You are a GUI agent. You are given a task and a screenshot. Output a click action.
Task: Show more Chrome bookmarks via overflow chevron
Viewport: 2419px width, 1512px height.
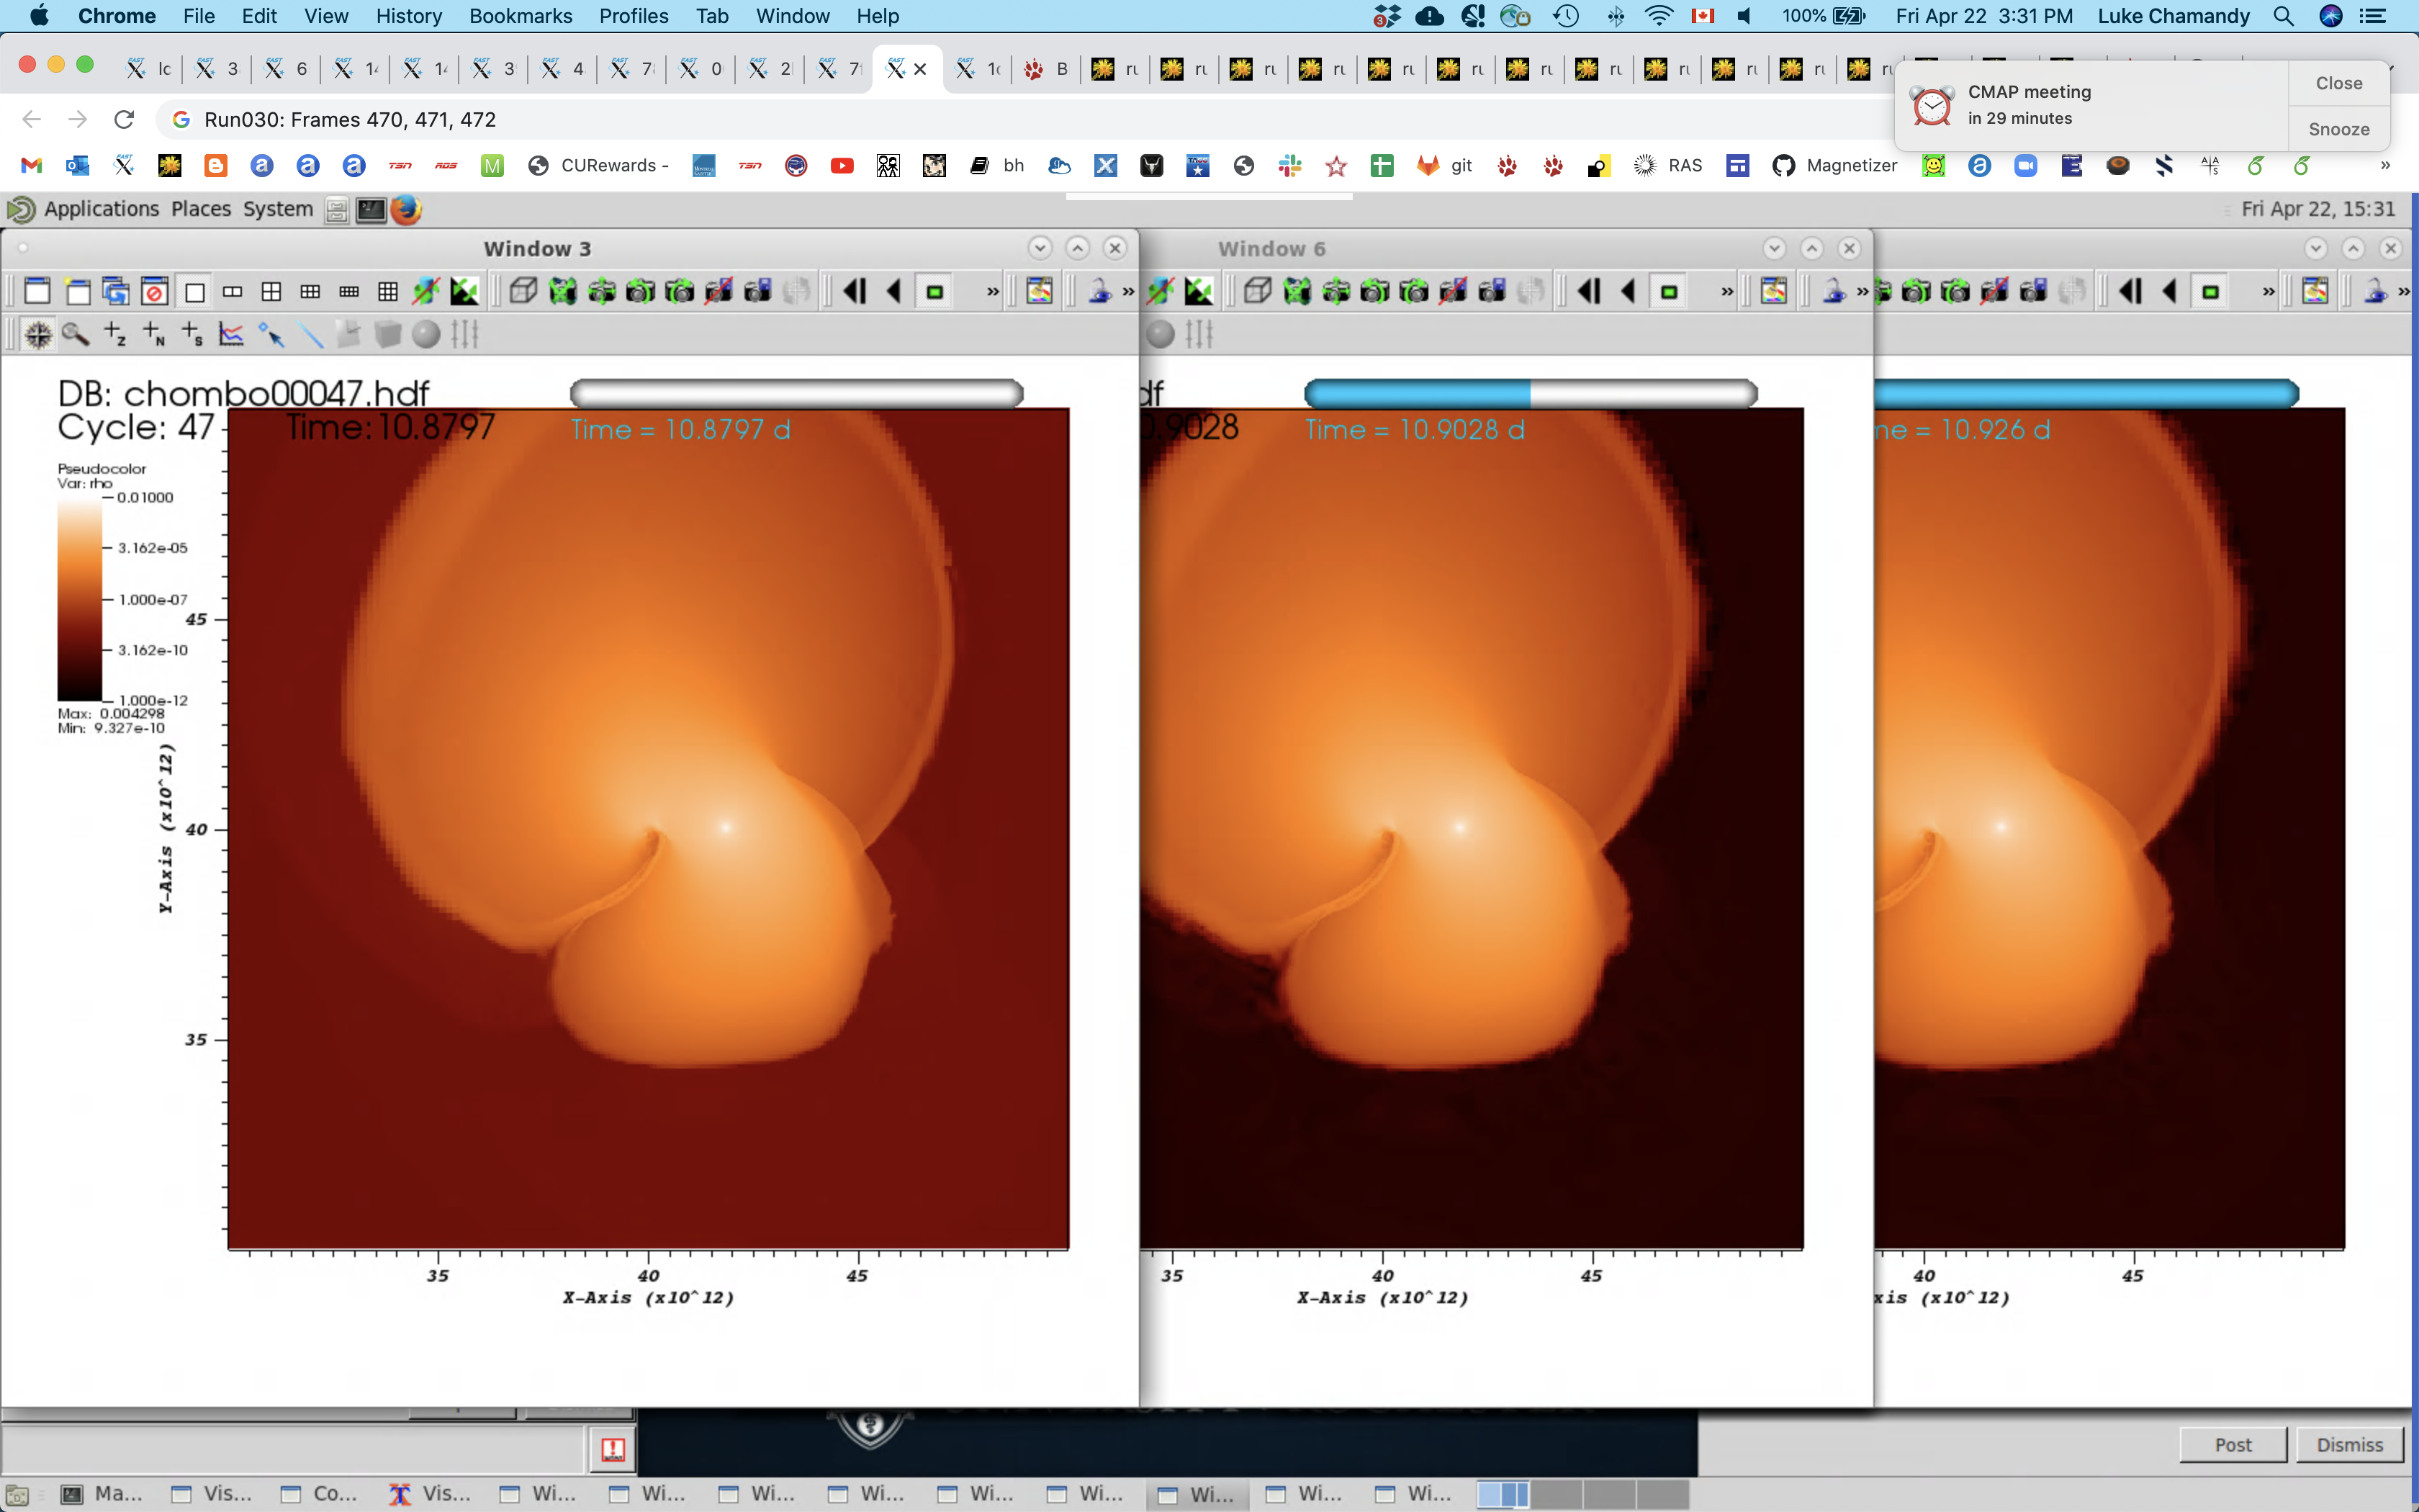pyautogui.click(x=2385, y=166)
